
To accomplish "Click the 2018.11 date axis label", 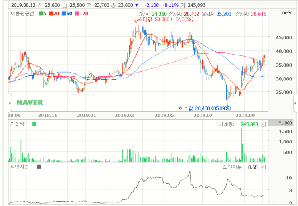I will click(x=47, y=115).
